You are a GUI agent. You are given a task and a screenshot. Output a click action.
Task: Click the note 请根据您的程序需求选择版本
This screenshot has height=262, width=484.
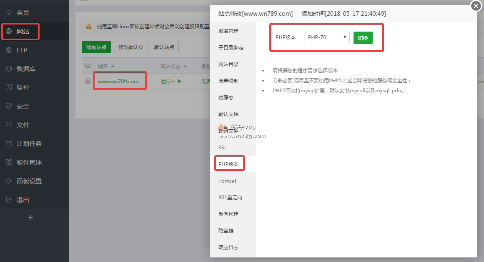[x=305, y=71]
